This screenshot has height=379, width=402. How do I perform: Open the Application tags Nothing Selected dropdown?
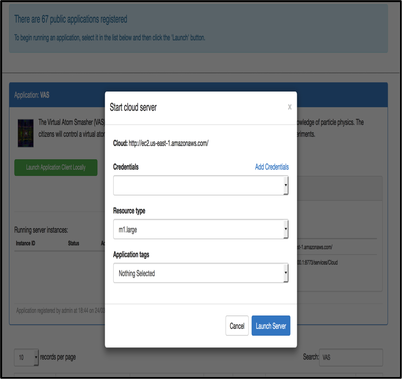point(200,274)
